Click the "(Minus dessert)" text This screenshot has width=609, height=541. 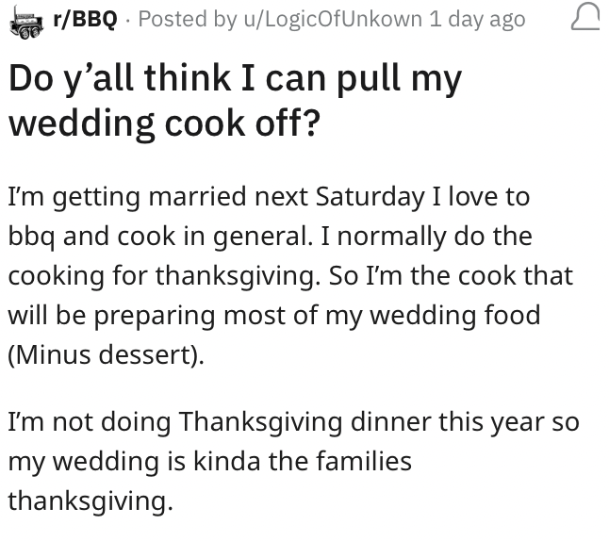click(106, 354)
